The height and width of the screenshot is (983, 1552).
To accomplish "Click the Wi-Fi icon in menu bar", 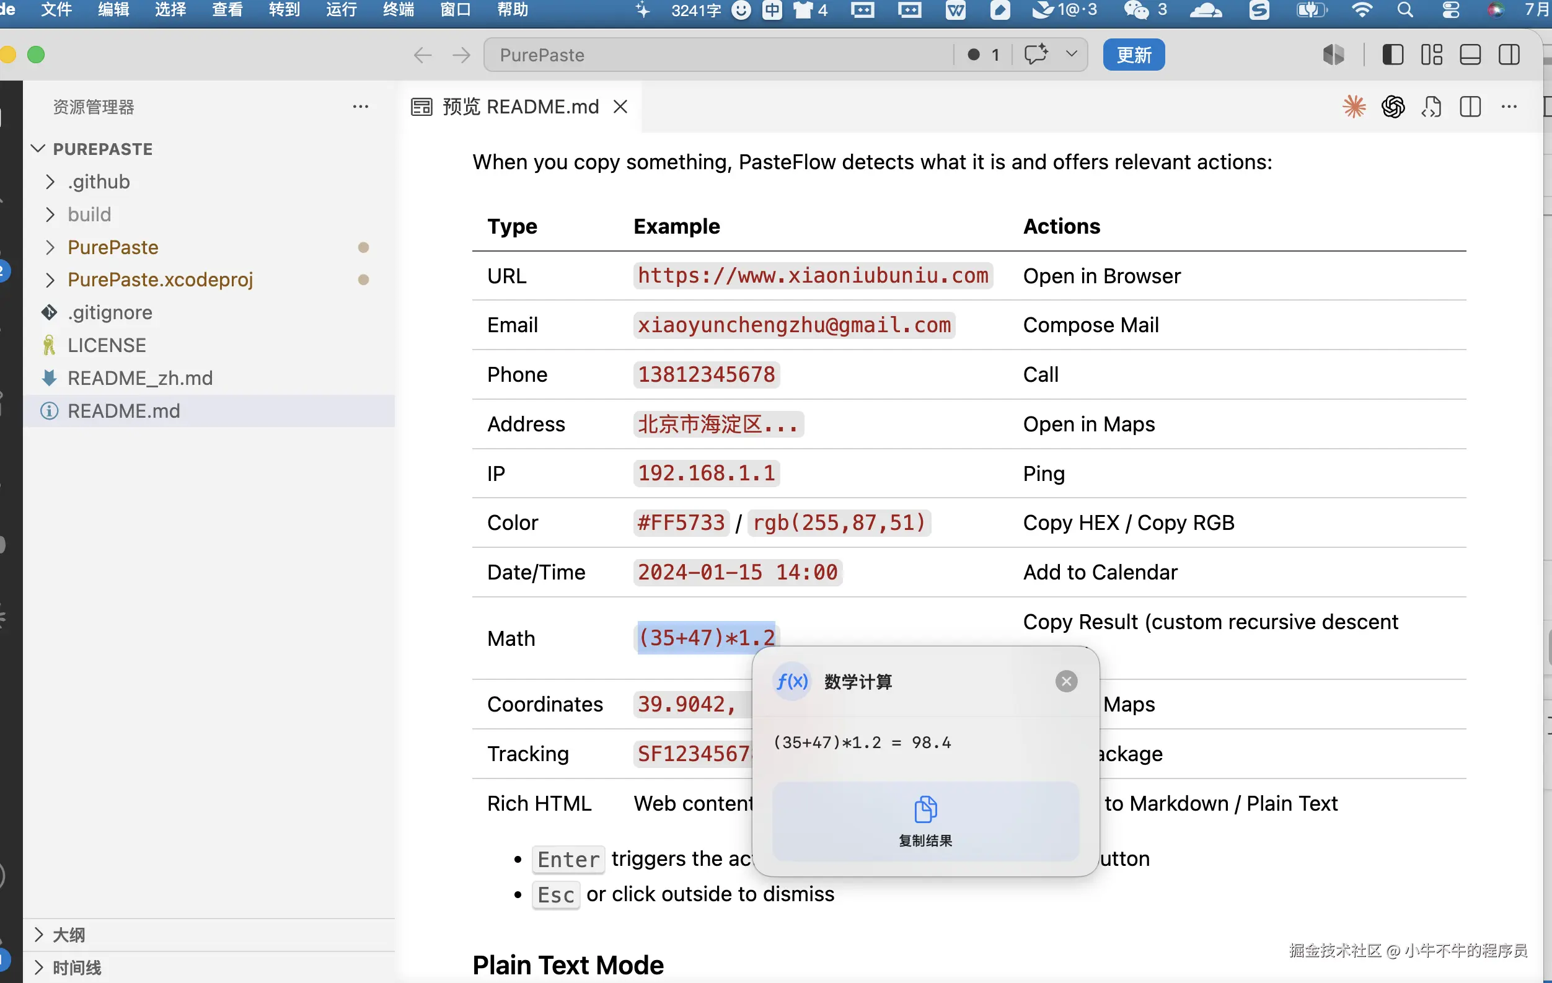I will (1361, 10).
